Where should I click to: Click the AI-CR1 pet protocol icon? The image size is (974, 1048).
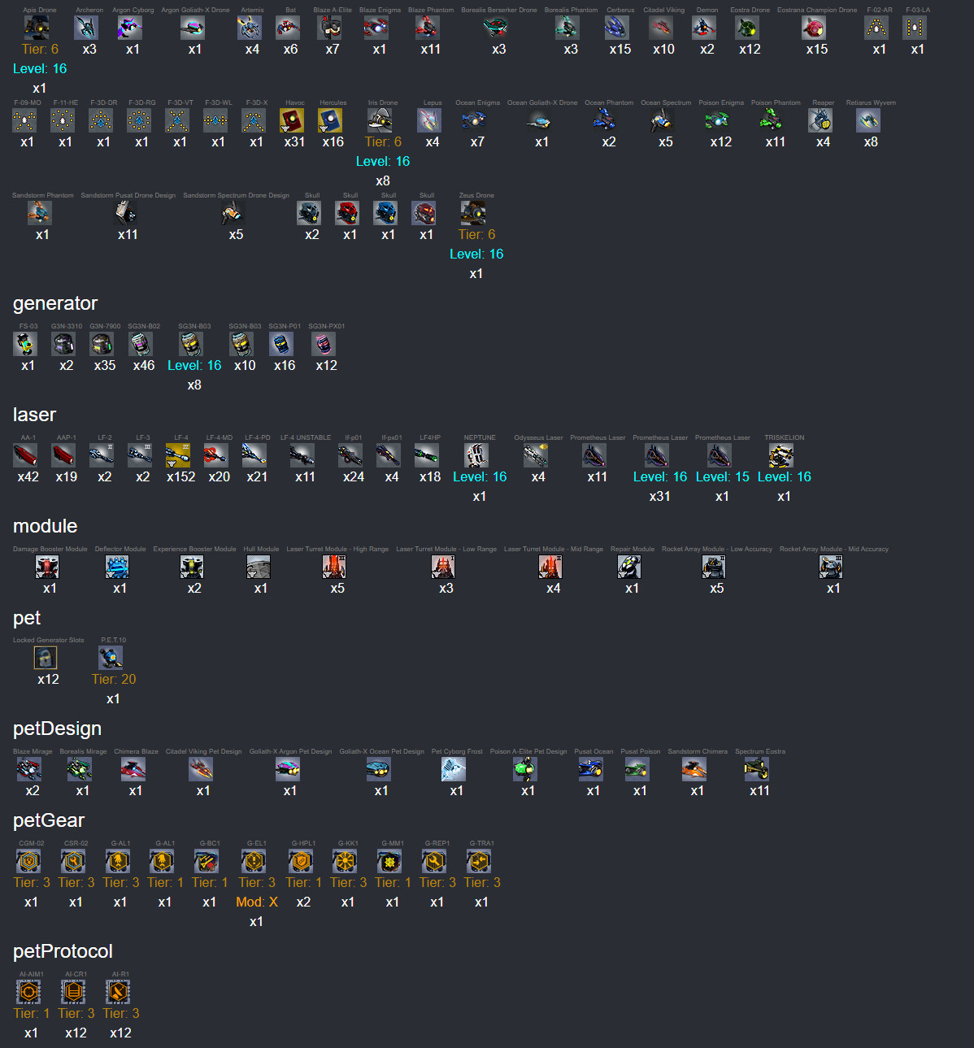[x=73, y=992]
